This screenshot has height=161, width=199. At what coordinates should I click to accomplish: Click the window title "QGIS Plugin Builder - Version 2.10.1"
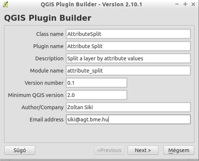(91, 4)
